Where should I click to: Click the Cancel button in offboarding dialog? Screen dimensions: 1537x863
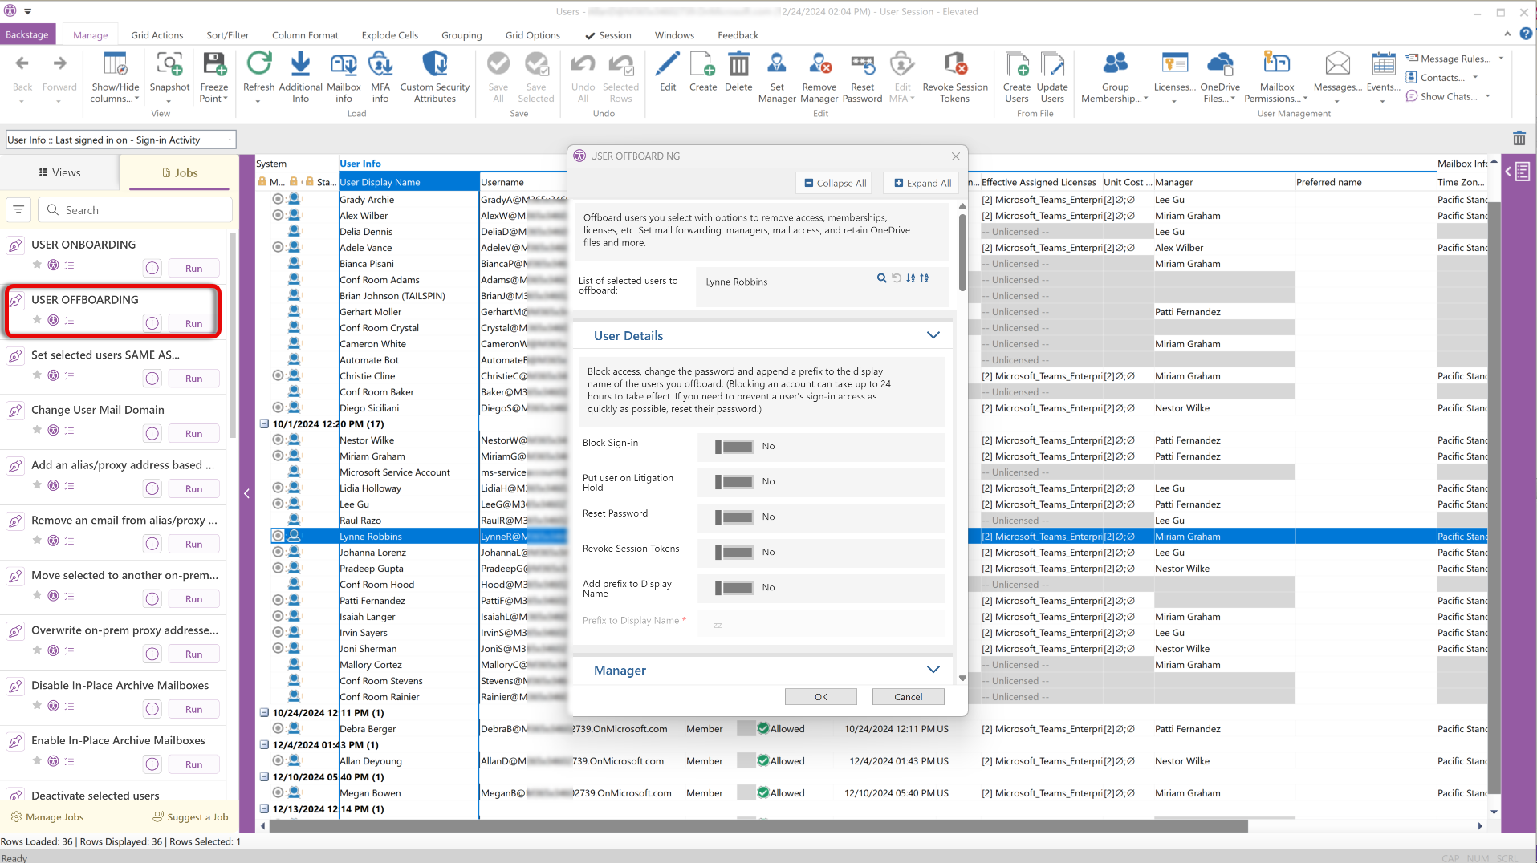(908, 697)
